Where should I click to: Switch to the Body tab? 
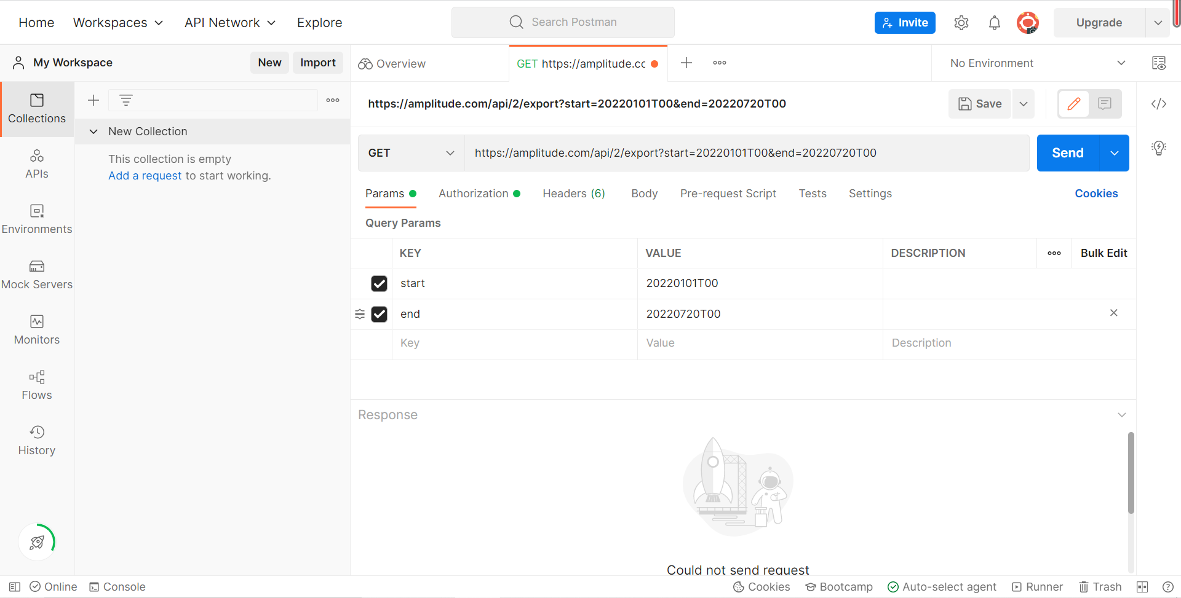(645, 194)
